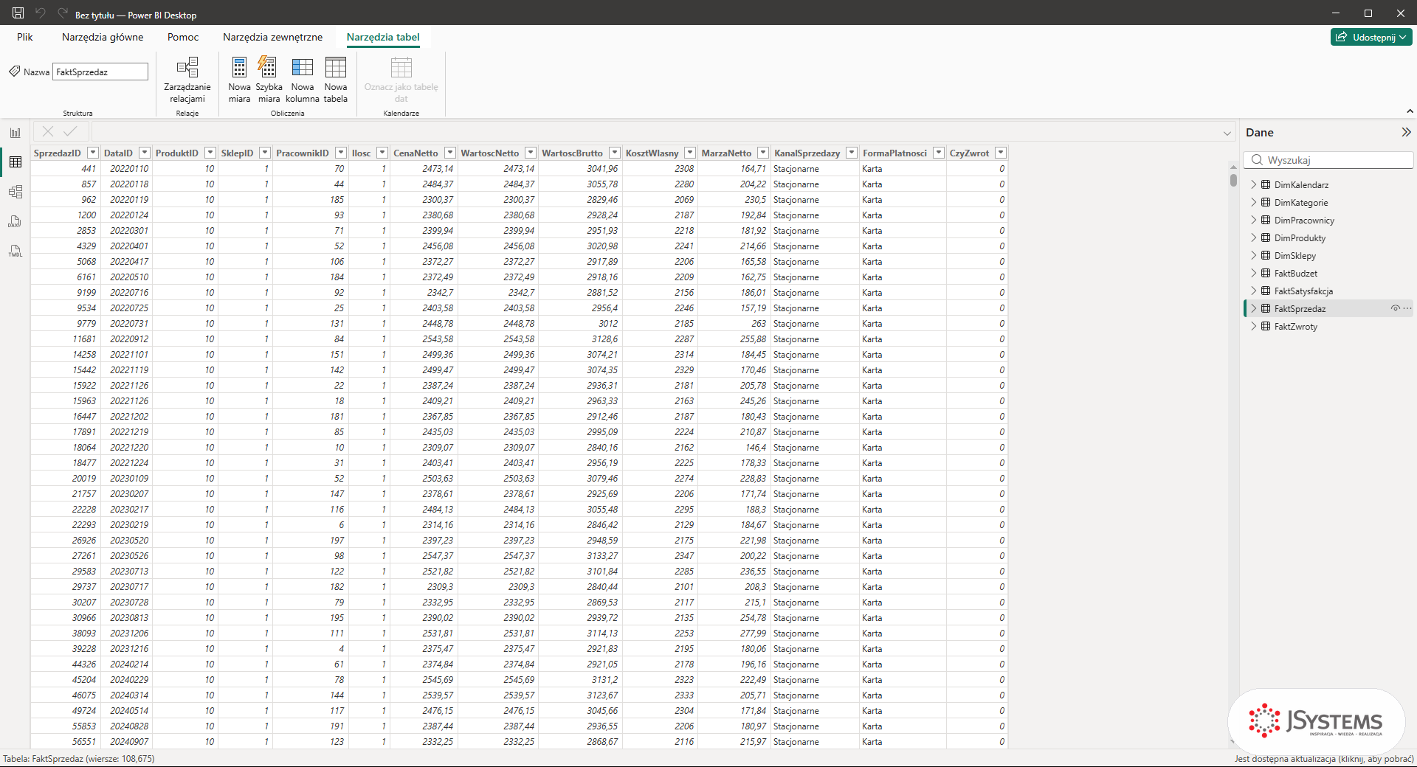Switch to Table view sidebar icon

[x=15, y=162]
